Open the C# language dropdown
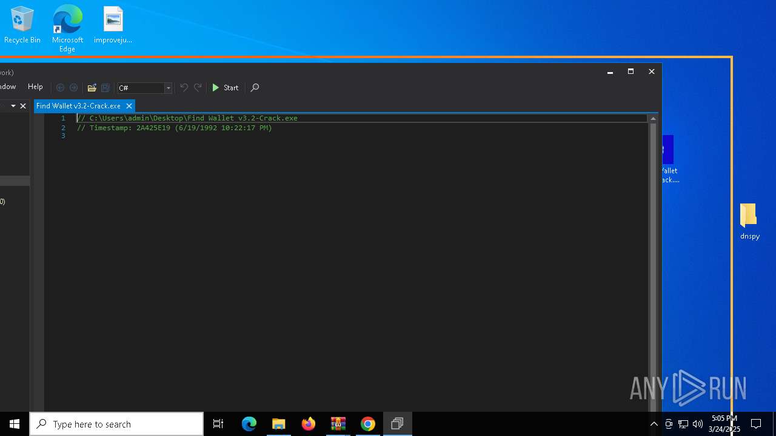Screen dimensions: 776x436 [x=145, y=88]
